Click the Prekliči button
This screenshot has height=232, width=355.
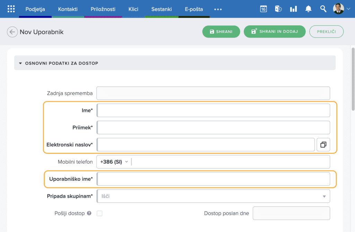[x=326, y=32]
